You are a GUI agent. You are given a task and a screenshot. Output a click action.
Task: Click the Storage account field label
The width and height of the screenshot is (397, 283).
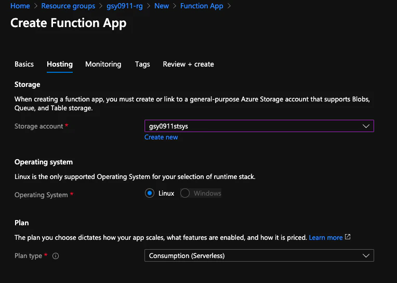39,126
